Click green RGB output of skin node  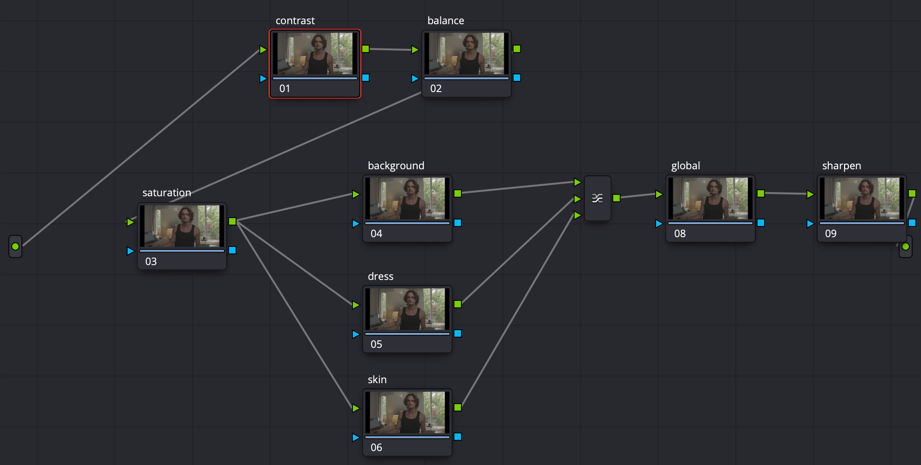pos(458,407)
